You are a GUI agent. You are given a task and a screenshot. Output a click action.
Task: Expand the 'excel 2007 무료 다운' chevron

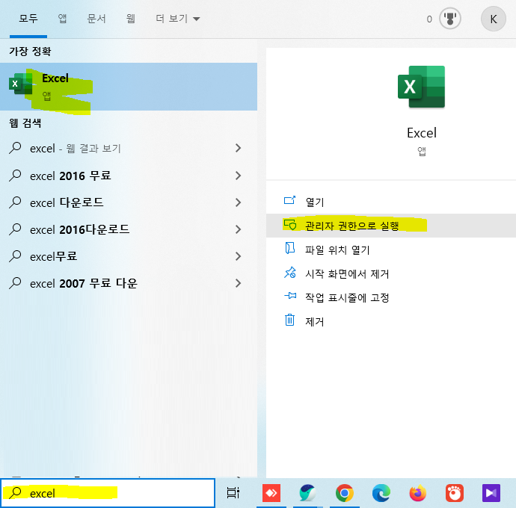[x=239, y=283]
